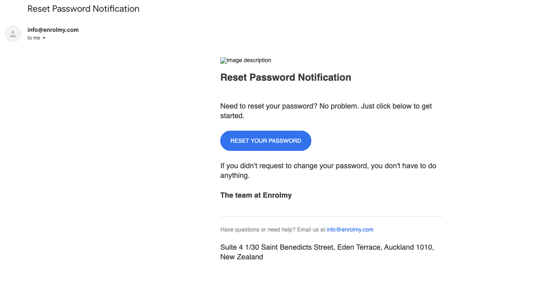Click the "New Zealand" address line
The height and width of the screenshot is (290, 534).
[x=242, y=257]
